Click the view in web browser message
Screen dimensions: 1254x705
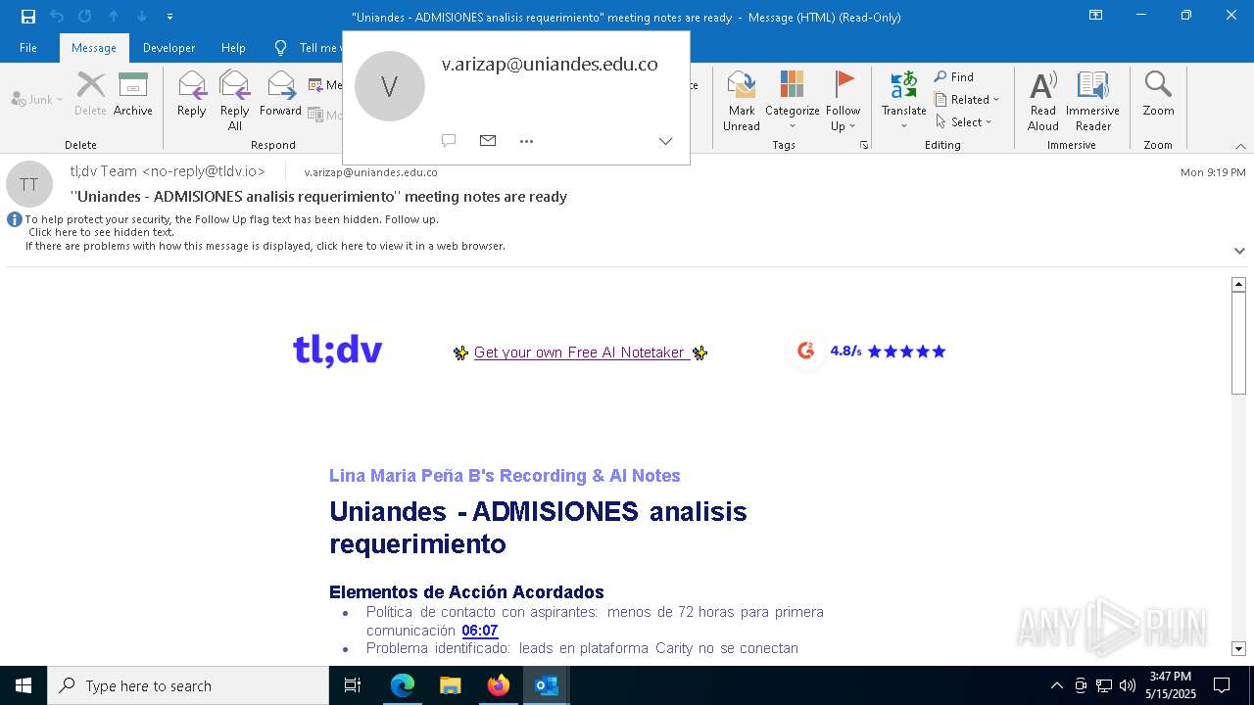(265, 246)
